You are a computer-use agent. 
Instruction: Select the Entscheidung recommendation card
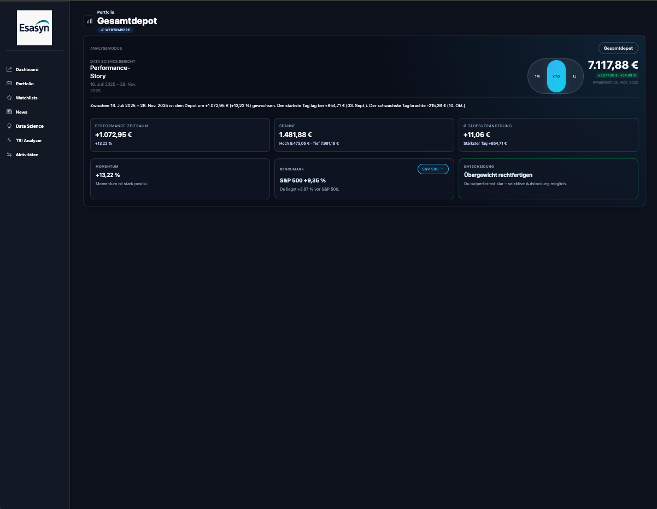click(548, 179)
